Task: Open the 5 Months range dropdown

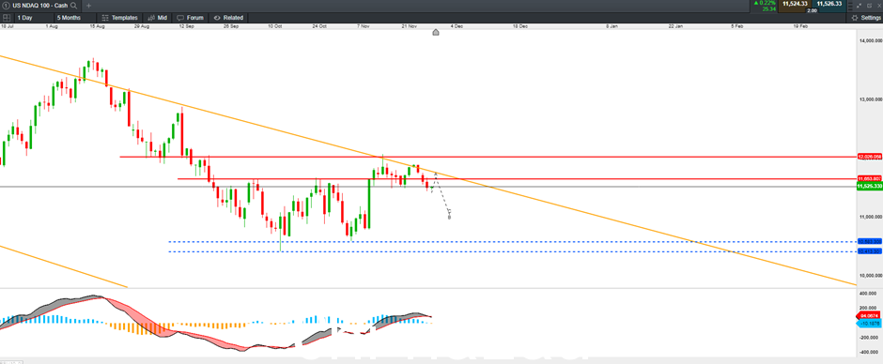Action: [x=75, y=18]
